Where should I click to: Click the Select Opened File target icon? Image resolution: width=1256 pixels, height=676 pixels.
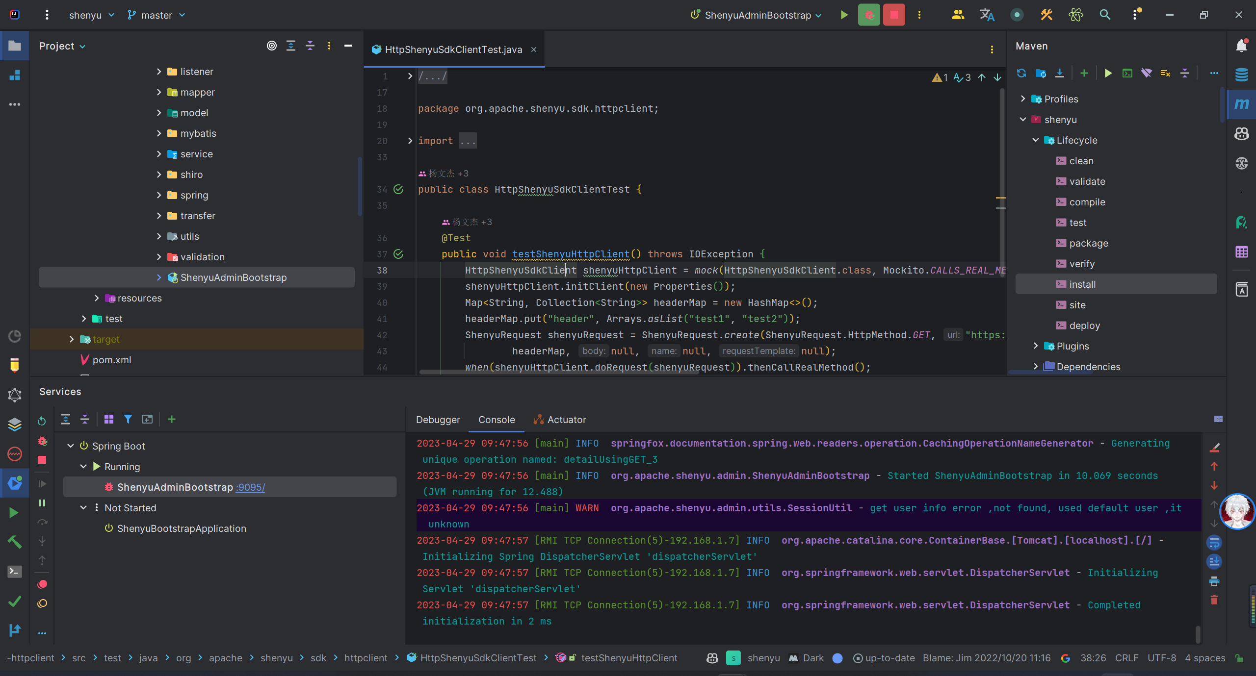pyautogui.click(x=272, y=46)
